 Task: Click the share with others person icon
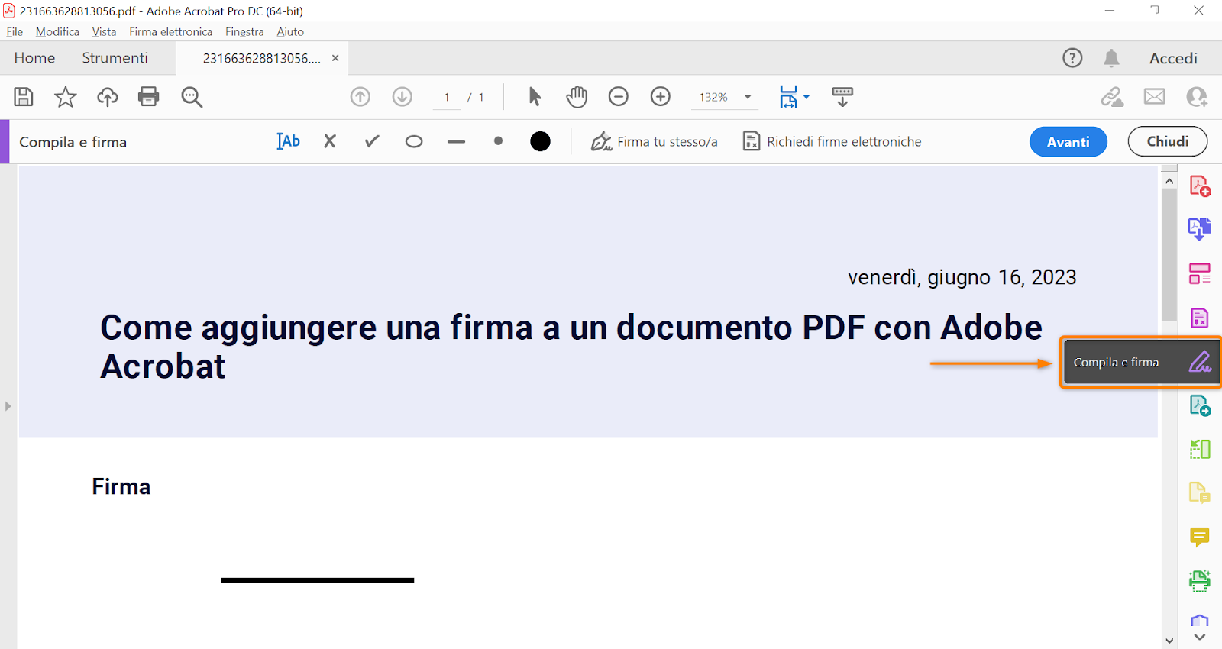point(1197,97)
